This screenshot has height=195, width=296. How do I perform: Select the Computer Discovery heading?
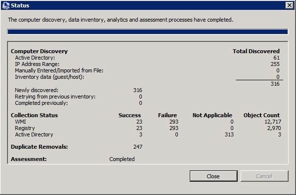point(39,51)
